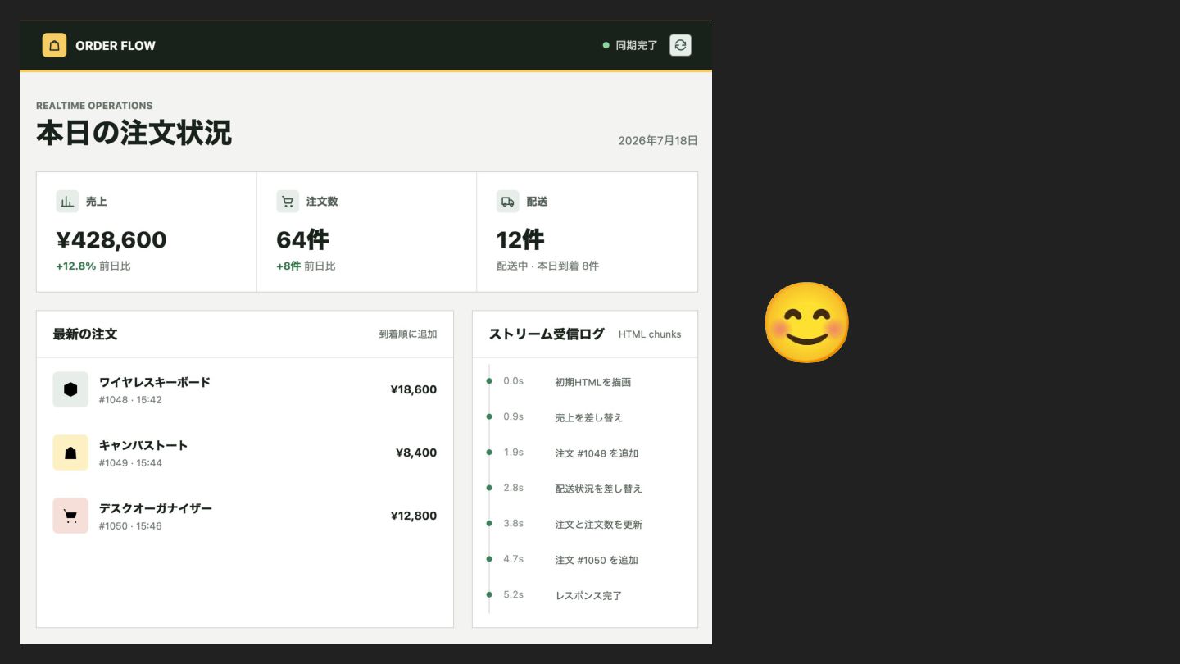
Task: Click the 4.7s timestamp in log
Action: [x=513, y=559]
